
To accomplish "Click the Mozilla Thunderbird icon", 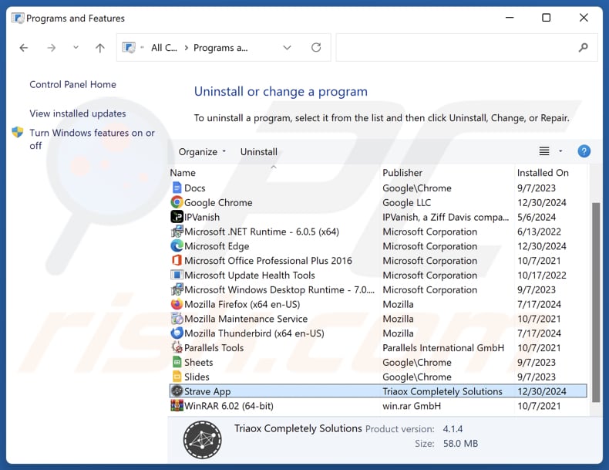I will pos(177,333).
